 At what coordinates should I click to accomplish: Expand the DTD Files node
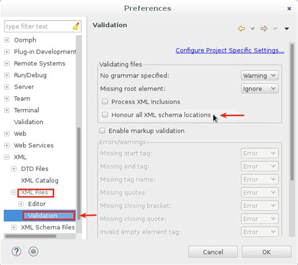14,169
